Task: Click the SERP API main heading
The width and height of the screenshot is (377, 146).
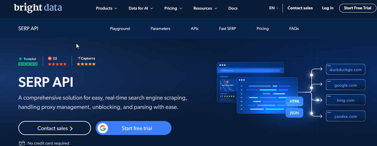Action: pyautogui.click(x=45, y=82)
